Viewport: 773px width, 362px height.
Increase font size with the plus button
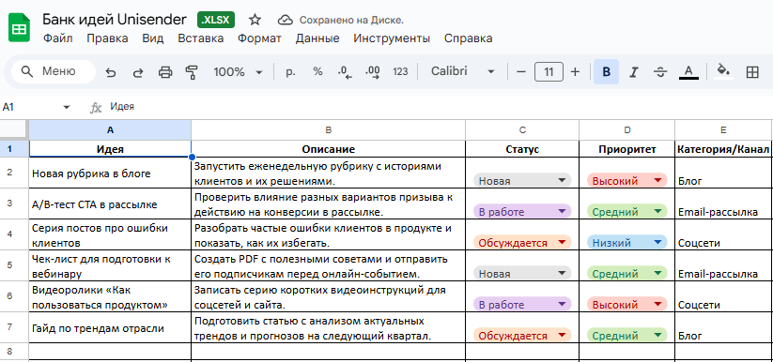pos(575,72)
